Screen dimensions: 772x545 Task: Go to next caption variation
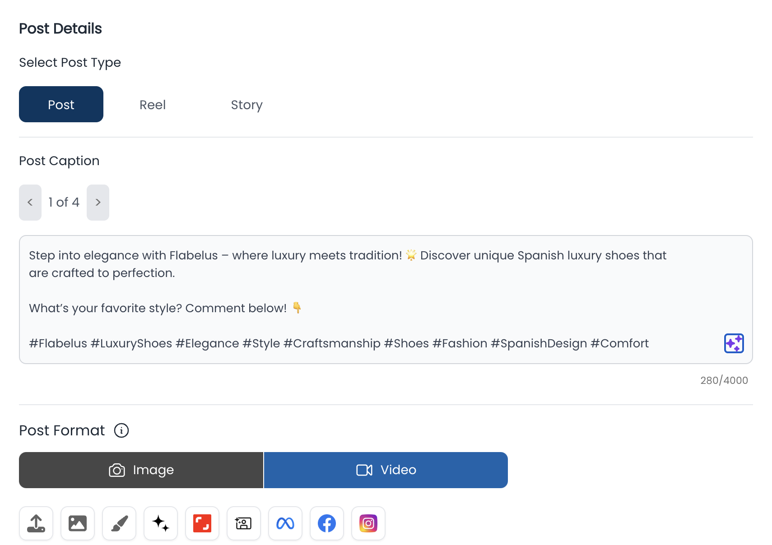(98, 203)
